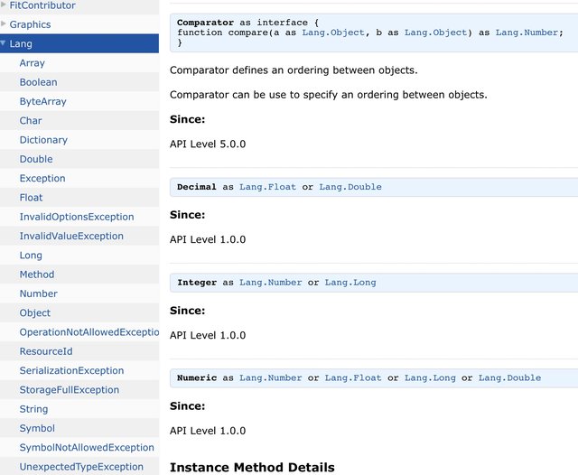
Task: Open the Long class in sidebar
Action: click(x=31, y=255)
